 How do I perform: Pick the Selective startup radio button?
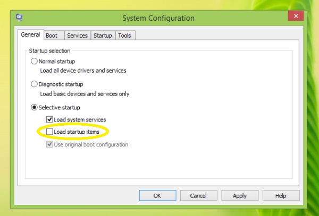(x=35, y=107)
